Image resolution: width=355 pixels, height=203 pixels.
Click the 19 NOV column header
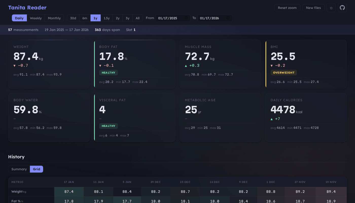point(331,182)
